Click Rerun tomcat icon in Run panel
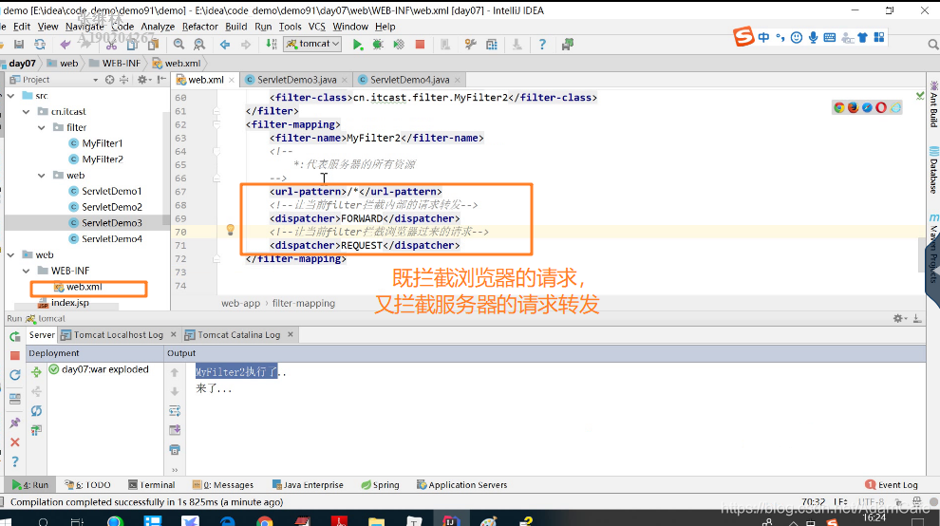The image size is (940, 526). (15, 336)
